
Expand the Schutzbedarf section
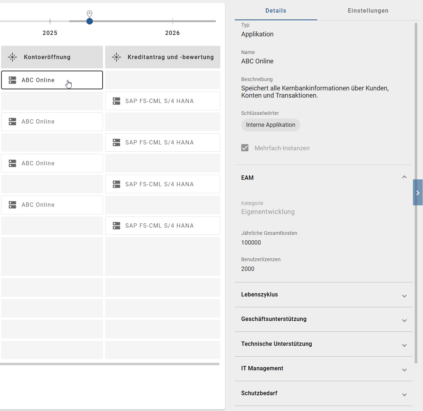click(404, 393)
